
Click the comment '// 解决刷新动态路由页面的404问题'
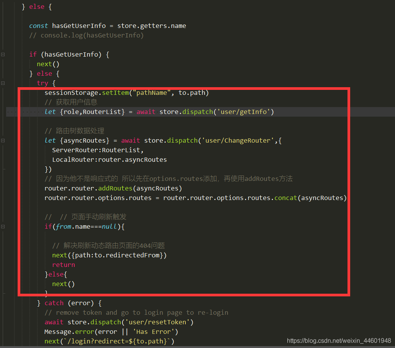[x=108, y=246]
